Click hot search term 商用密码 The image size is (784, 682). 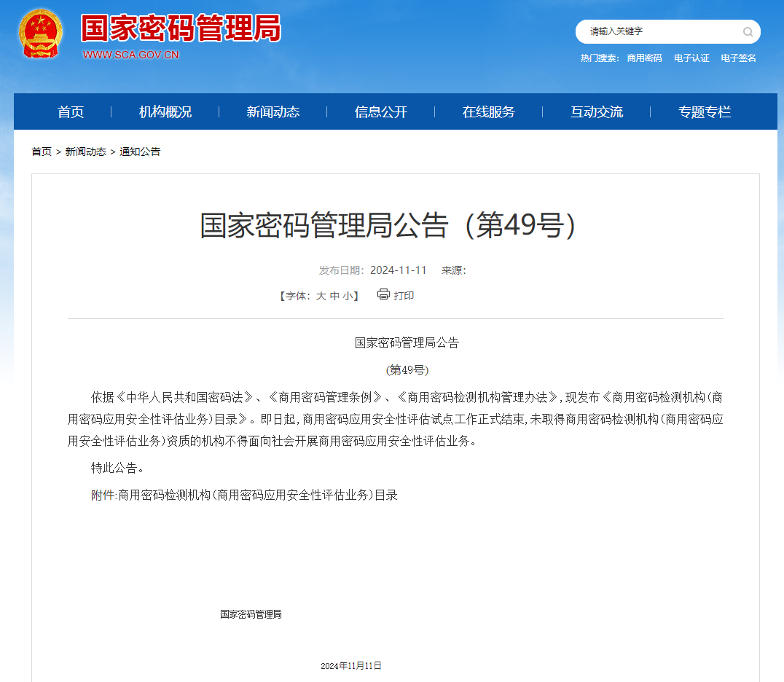pyautogui.click(x=645, y=58)
